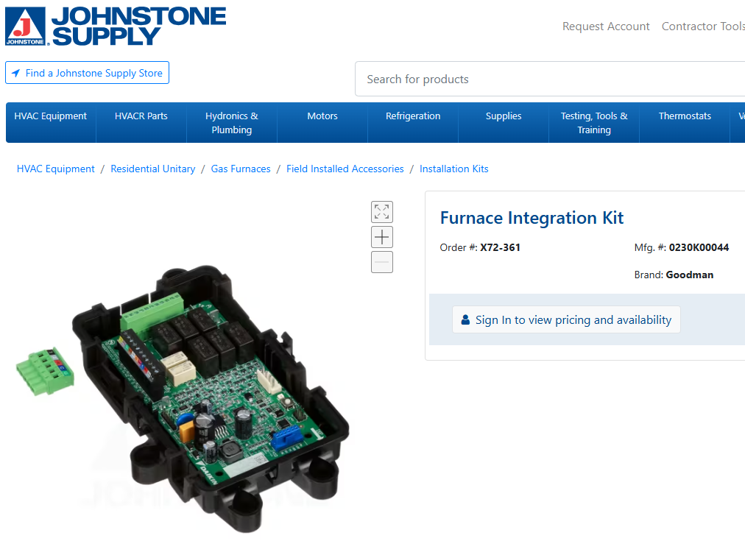Click the zoom out minus icon
This screenshot has width=745, height=541.
[x=381, y=262]
